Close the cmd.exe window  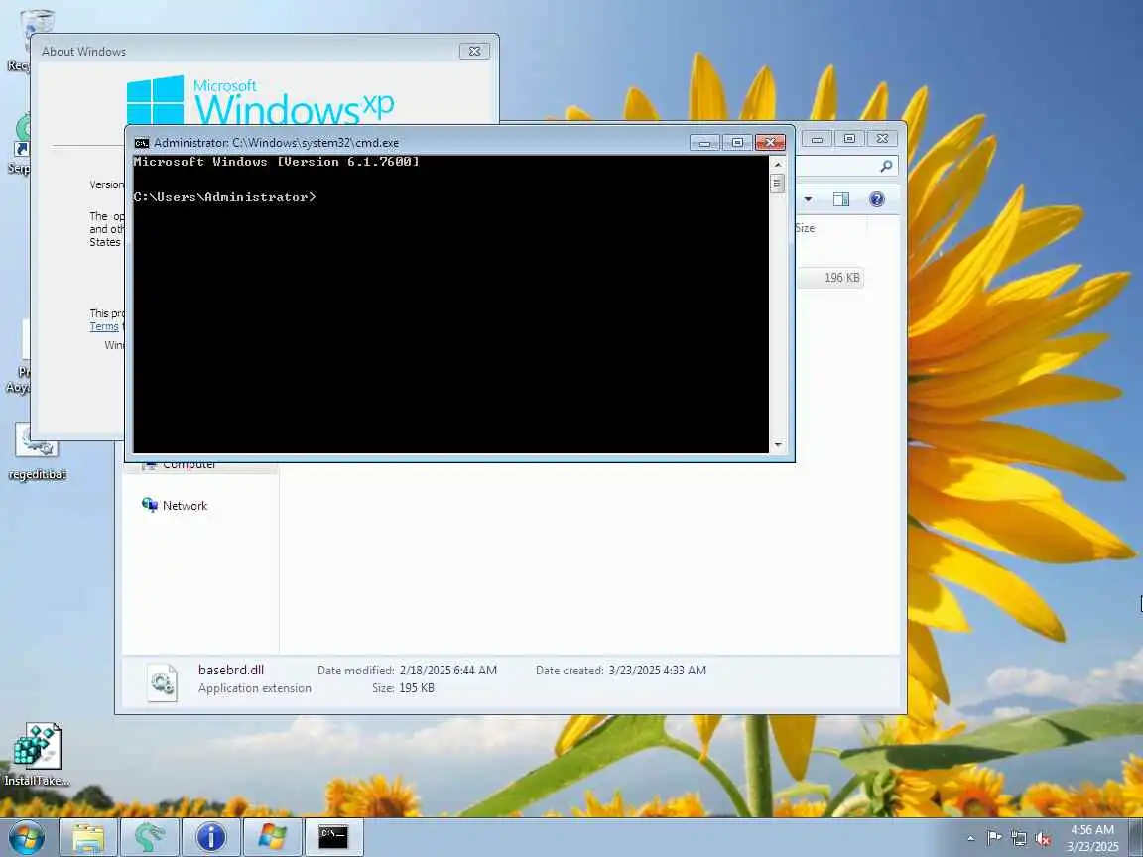pos(770,142)
